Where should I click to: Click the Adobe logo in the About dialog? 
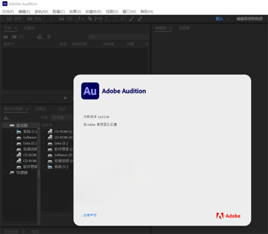click(x=228, y=216)
